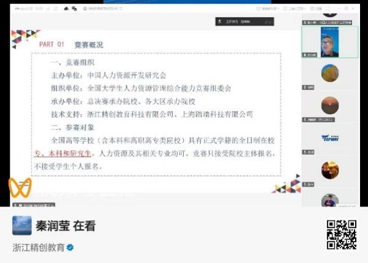The width and height of the screenshot is (368, 263).
Task: Click the microphone icon in the dark speaking bar
Action: point(220,22)
